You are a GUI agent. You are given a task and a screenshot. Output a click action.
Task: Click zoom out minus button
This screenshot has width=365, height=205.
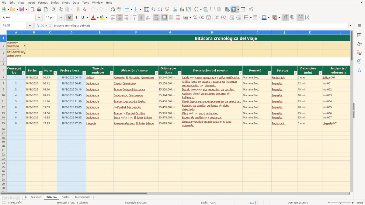tap(329, 203)
